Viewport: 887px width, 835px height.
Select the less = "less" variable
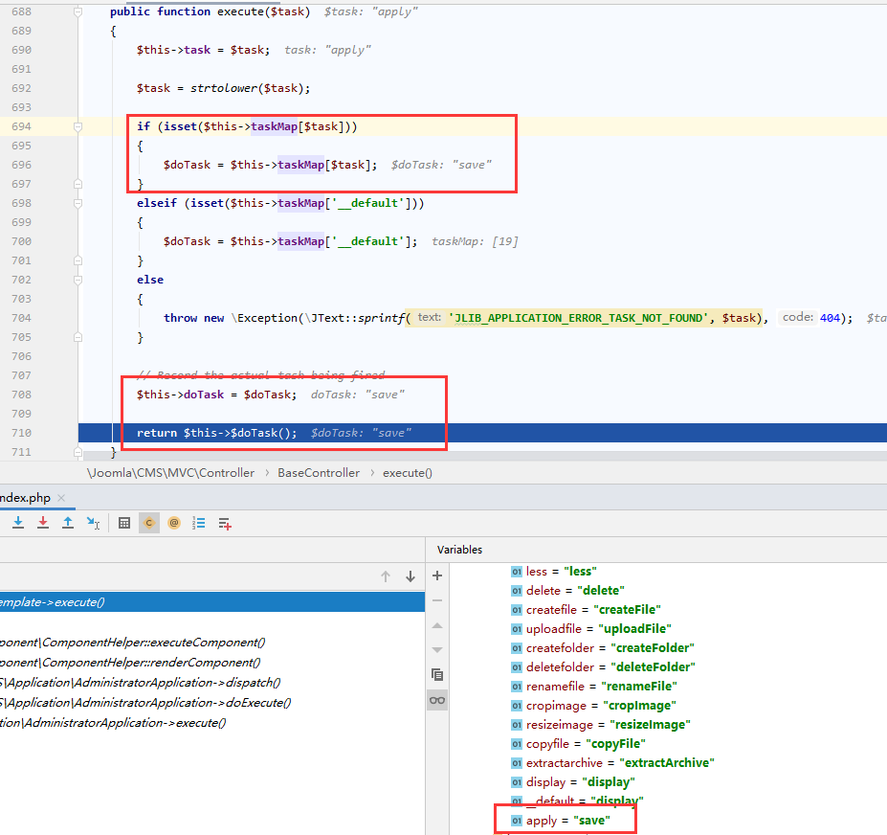pos(554,572)
